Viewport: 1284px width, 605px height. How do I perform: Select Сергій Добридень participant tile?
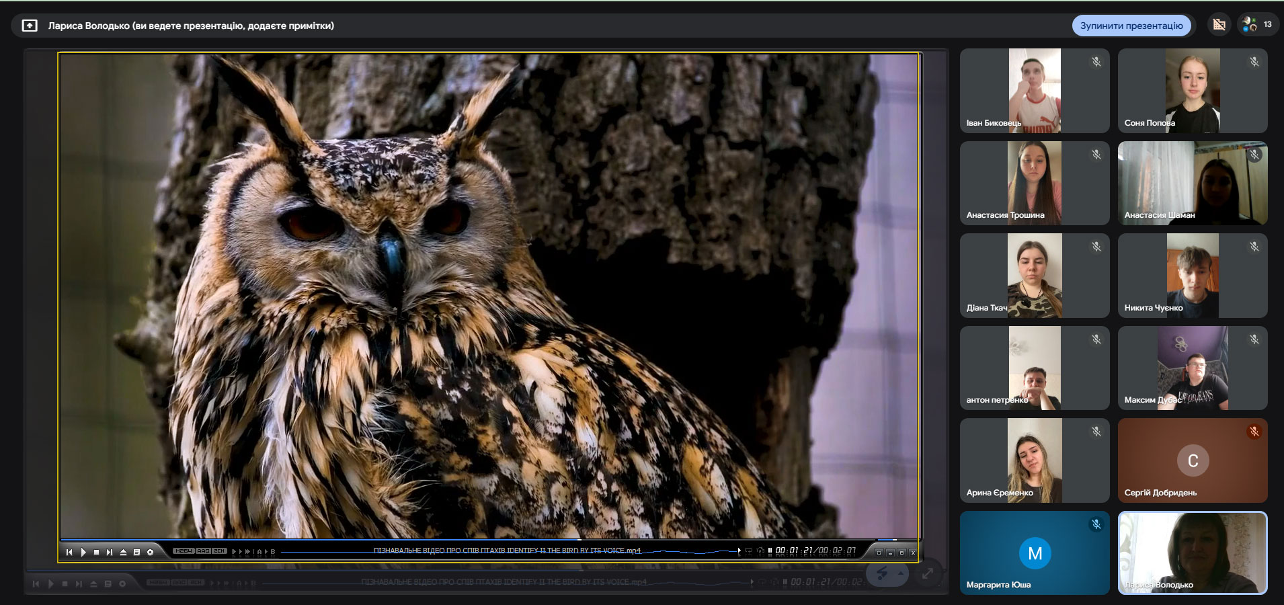click(x=1193, y=461)
